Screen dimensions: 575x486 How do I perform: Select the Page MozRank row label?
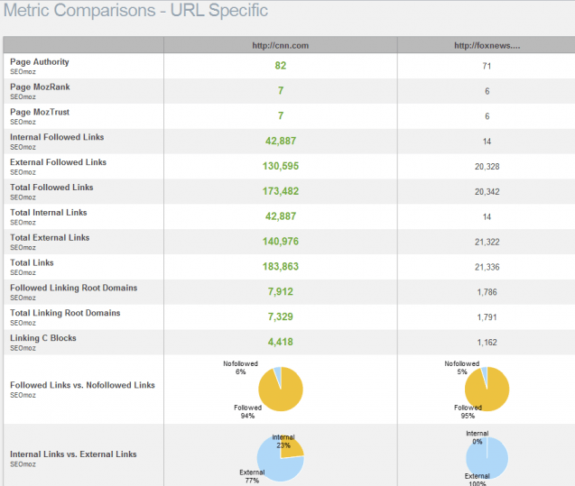click(x=40, y=87)
